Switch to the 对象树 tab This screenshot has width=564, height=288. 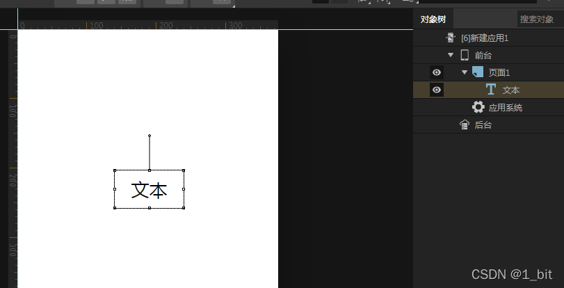click(433, 19)
